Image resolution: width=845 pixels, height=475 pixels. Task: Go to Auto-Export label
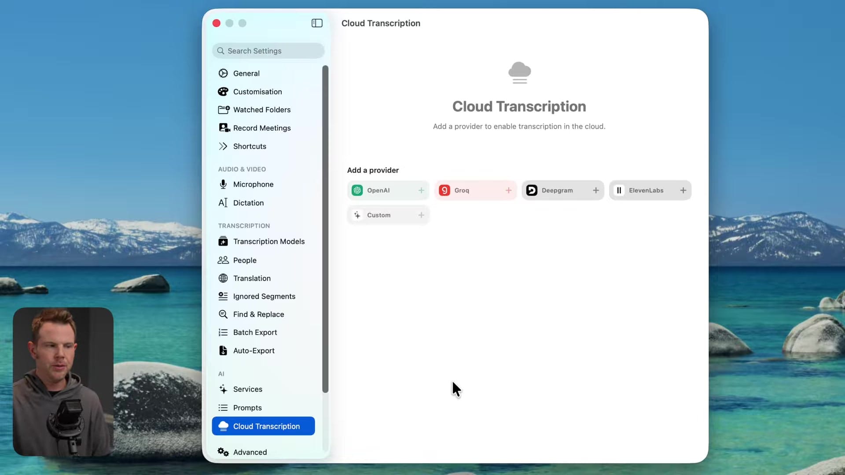(254, 351)
